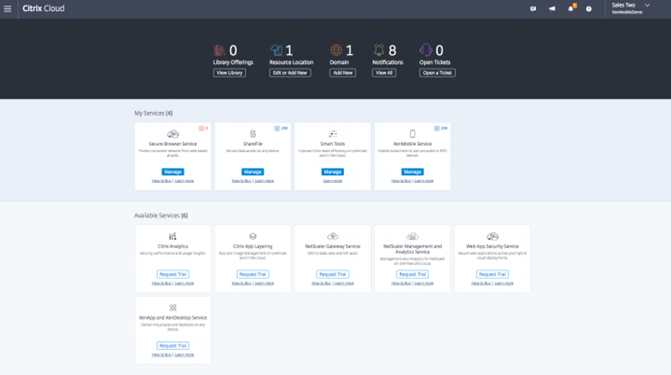Click Add New domain button
The width and height of the screenshot is (671, 375).
tap(343, 73)
